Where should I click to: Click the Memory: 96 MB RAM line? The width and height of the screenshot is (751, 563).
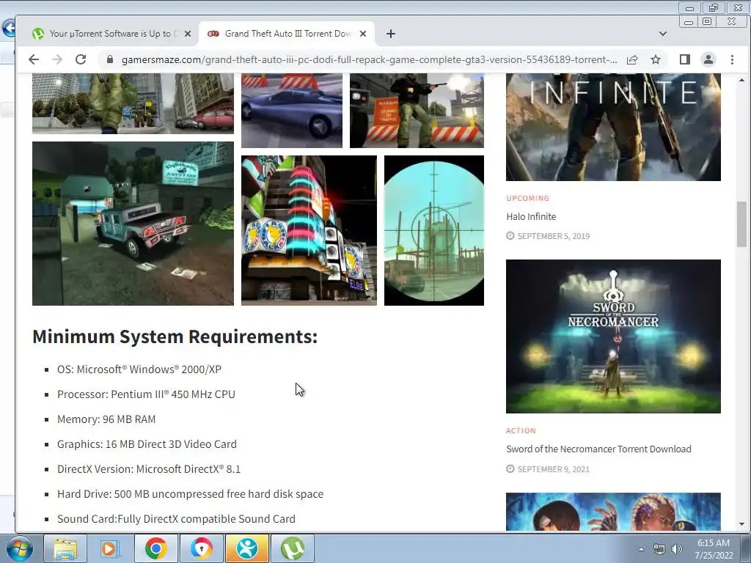pyautogui.click(x=106, y=419)
